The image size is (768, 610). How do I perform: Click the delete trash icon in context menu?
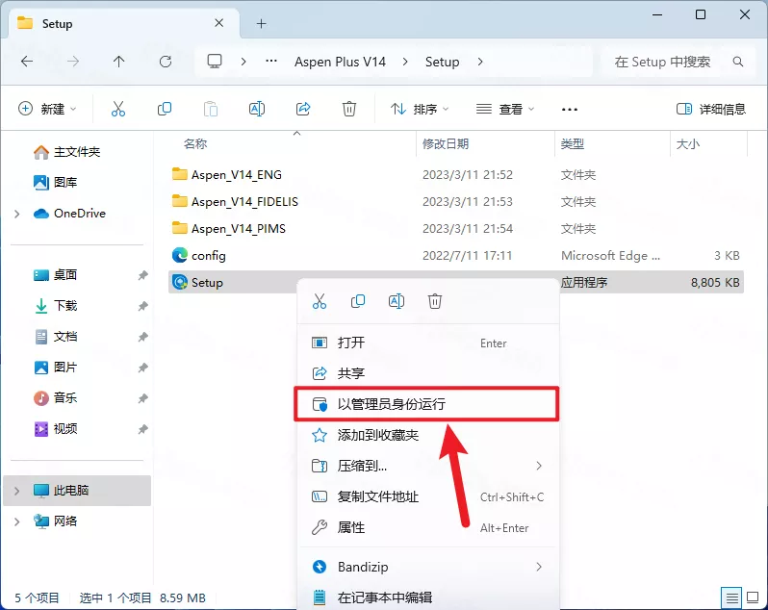click(x=435, y=301)
